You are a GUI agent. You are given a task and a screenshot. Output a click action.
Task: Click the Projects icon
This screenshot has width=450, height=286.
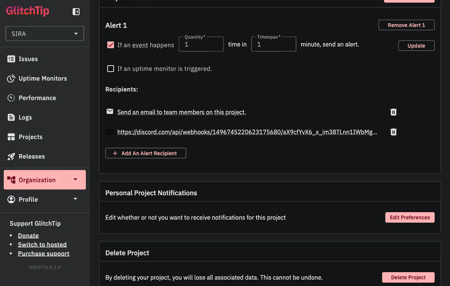[11, 137]
